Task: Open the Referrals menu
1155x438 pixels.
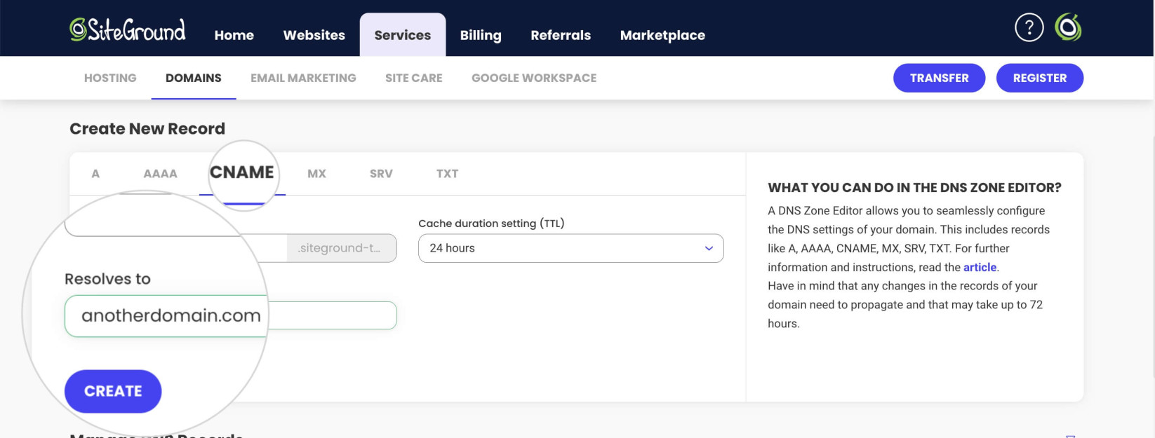Action: 561,35
